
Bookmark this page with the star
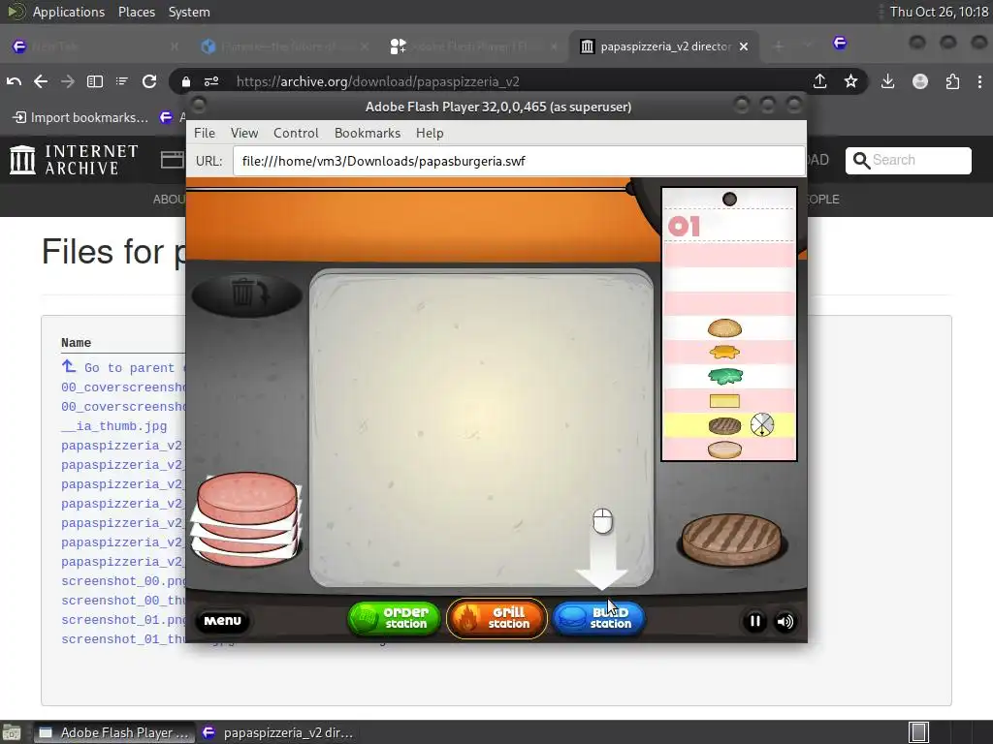point(850,81)
